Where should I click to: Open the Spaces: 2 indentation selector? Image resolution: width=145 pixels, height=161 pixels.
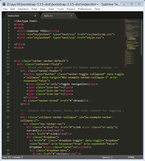pyautogui.click(x=107, y=157)
